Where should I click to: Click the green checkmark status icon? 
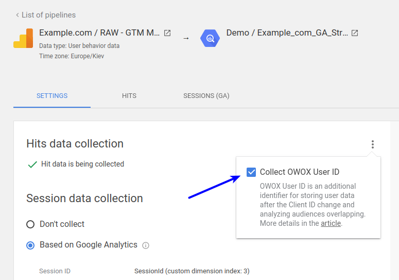(32, 164)
